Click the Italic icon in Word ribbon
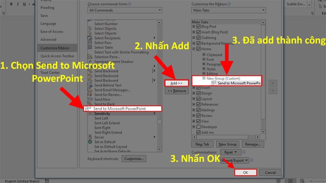Viewport: 326px width, 183px height. coord(18,4)
